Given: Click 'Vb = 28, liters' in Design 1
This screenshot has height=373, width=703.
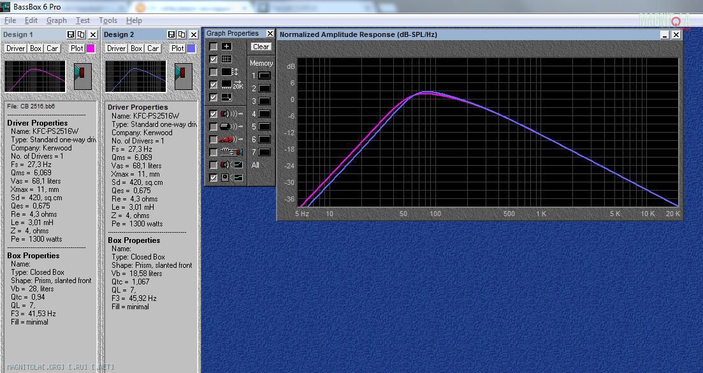Looking at the screenshot, I should pos(31,289).
